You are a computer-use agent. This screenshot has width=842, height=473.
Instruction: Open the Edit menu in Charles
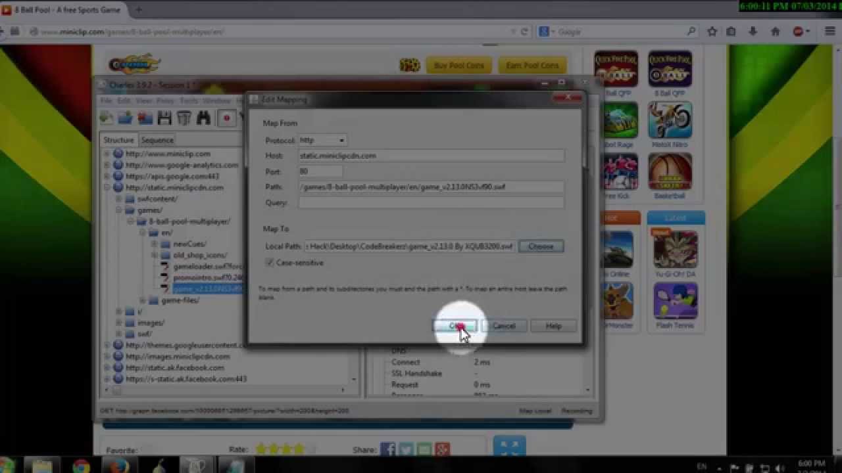124,101
